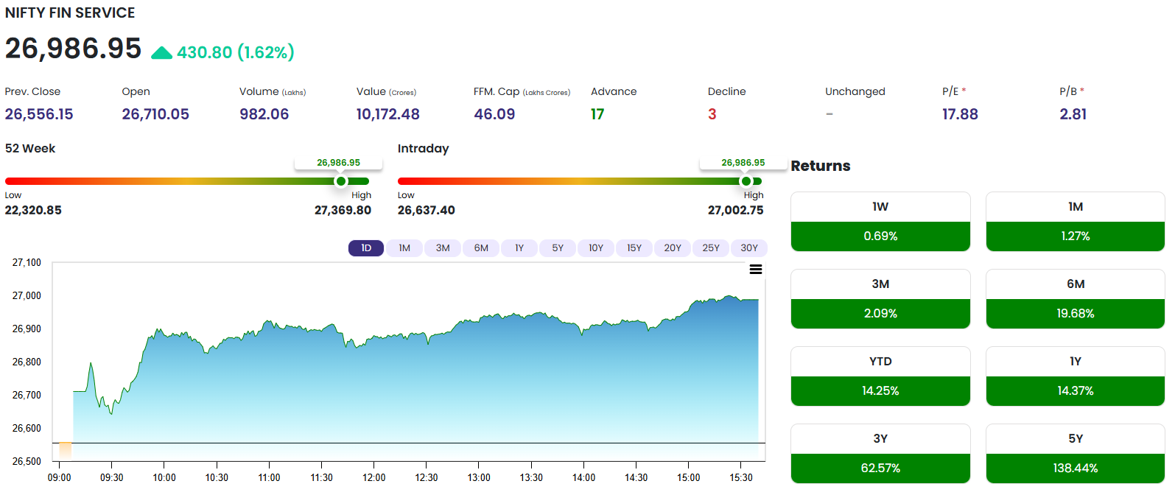This screenshot has width=1175, height=495.
Task: Open the 1W returns card
Action: [x=880, y=222]
